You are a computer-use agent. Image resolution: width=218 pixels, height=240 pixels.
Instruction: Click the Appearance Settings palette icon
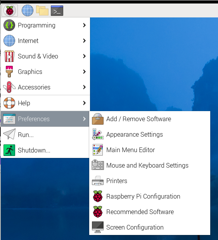98,134
